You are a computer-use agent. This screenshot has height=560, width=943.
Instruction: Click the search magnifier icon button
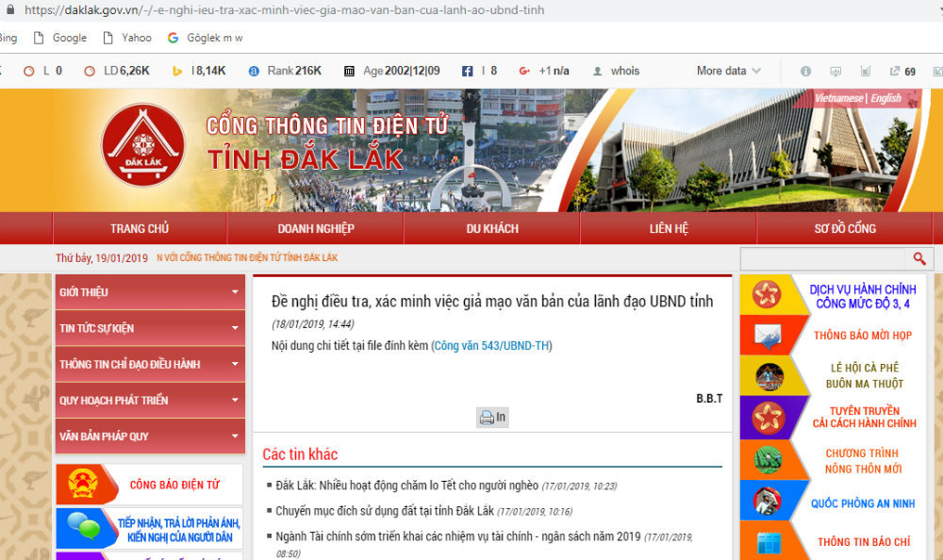pyautogui.click(x=918, y=258)
